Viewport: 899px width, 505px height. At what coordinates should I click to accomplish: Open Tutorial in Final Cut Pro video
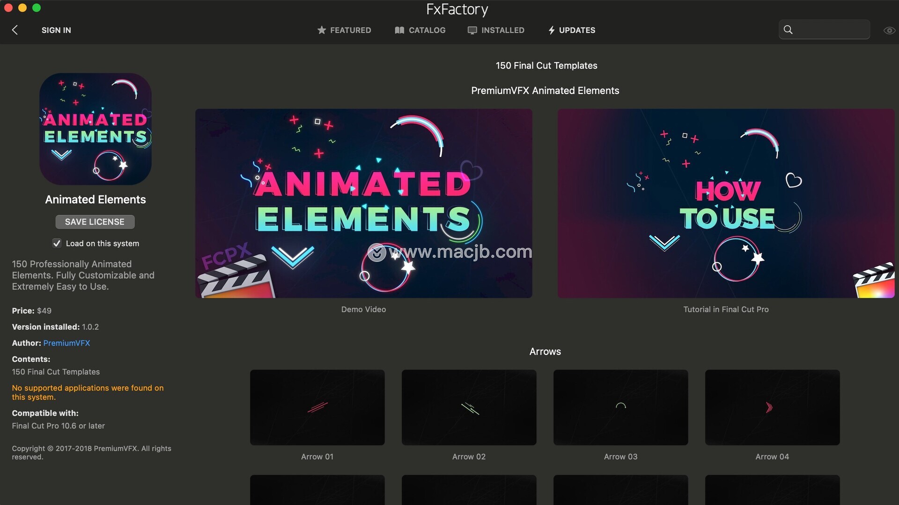(726, 203)
